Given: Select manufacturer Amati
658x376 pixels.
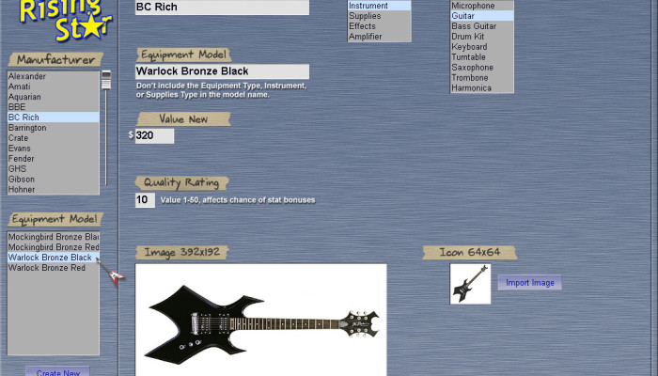Looking at the screenshot, I should tap(54, 86).
